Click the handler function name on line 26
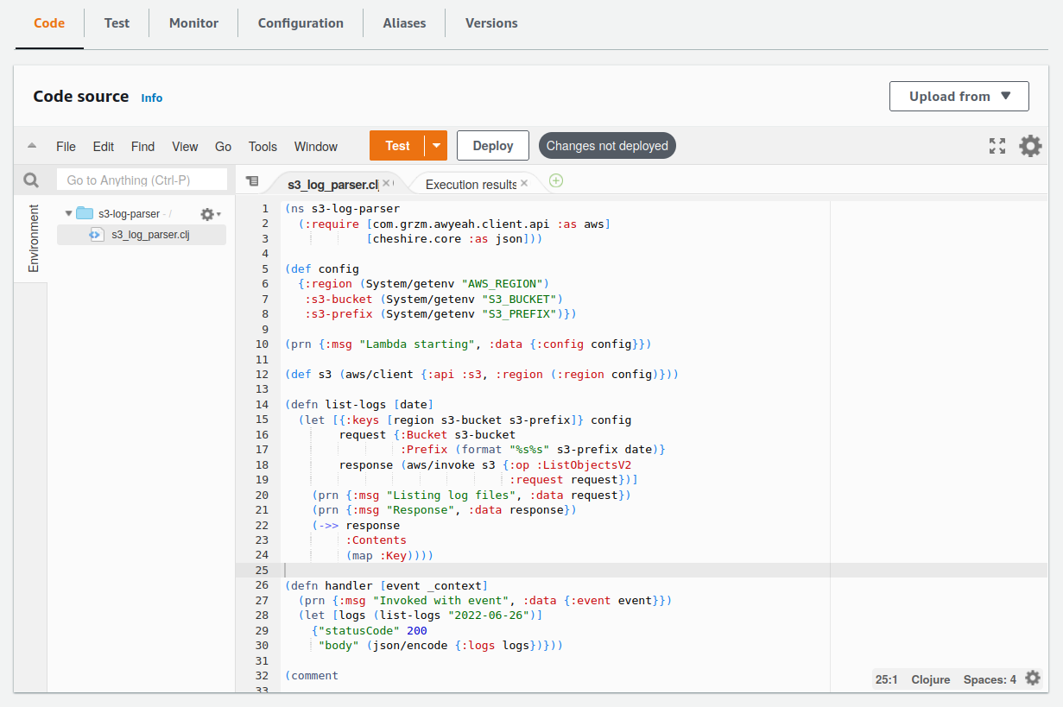1063x707 pixels. 349,585
